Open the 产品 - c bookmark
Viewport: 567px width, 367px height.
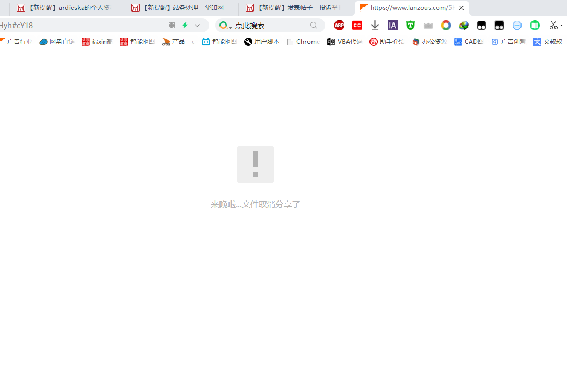(x=178, y=42)
